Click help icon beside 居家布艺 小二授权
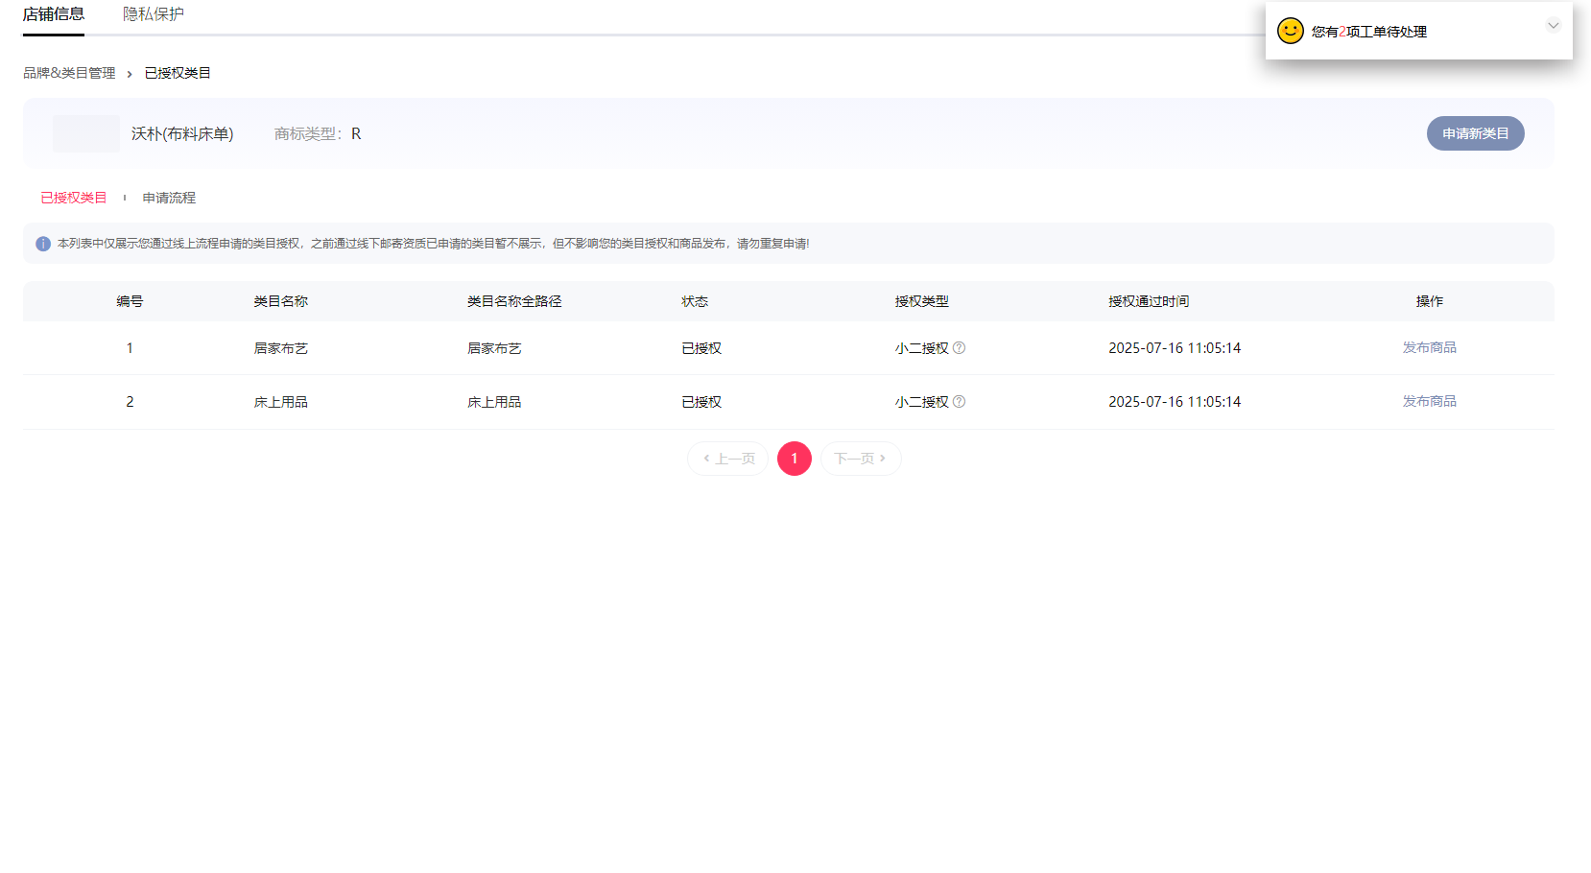 coord(959,348)
